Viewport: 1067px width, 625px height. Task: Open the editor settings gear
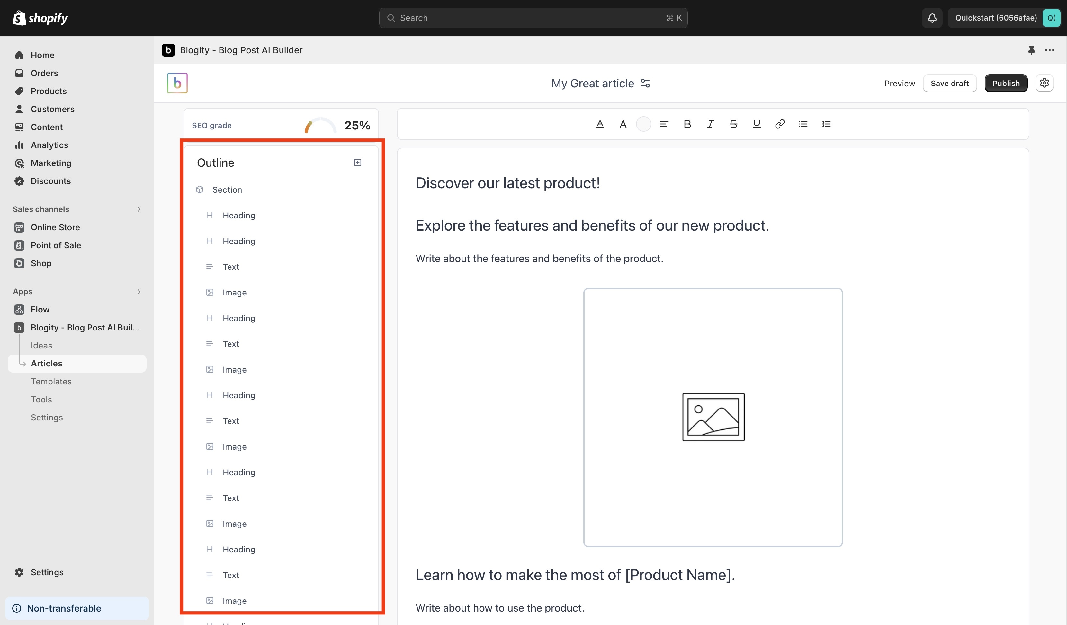pyautogui.click(x=1044, y=83)
